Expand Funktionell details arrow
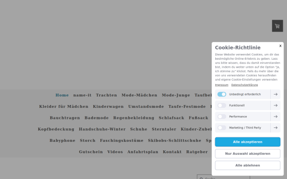287x179 pixels. 276,105
